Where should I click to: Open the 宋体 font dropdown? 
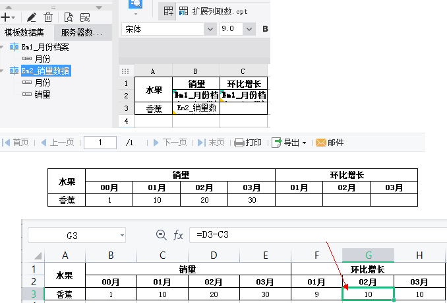click(x=210, y=29)
